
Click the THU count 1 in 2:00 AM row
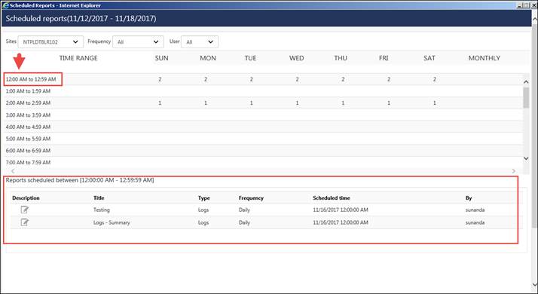343,103
